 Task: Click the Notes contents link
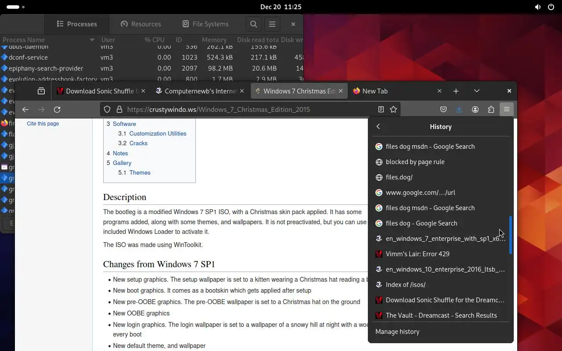pos(120,153)
